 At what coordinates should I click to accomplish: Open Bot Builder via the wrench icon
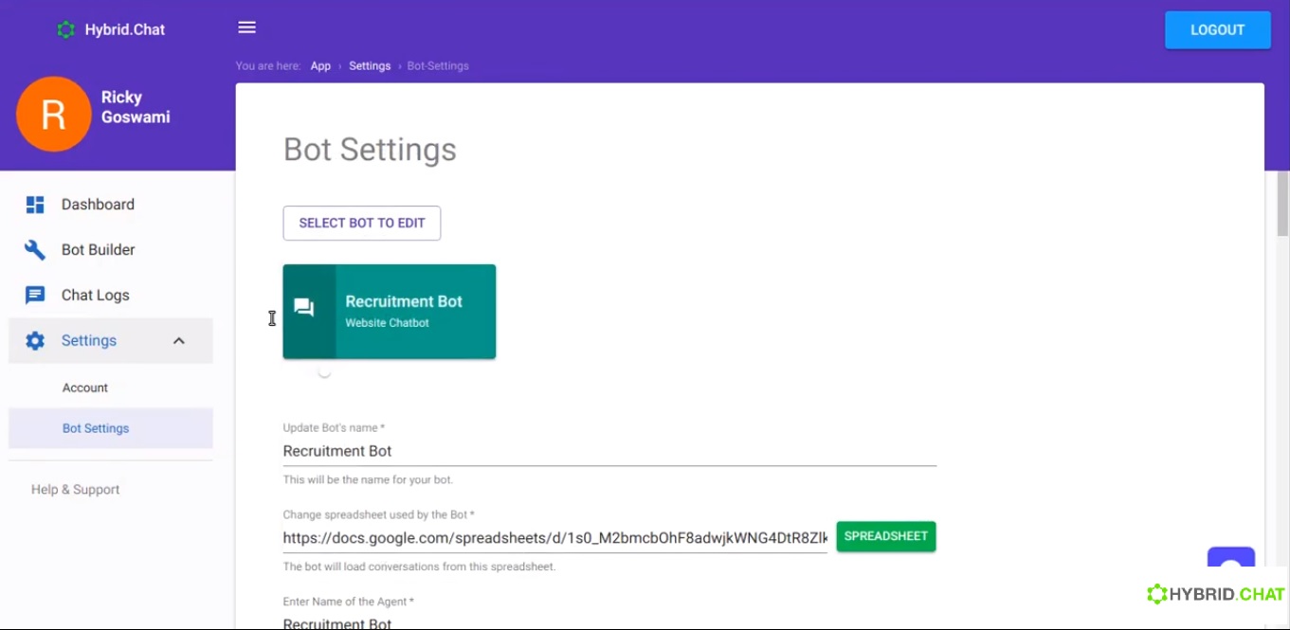(x=35, y=249)
